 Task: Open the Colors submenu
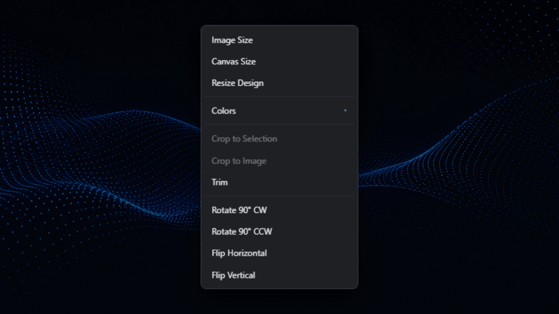point(279,111)
